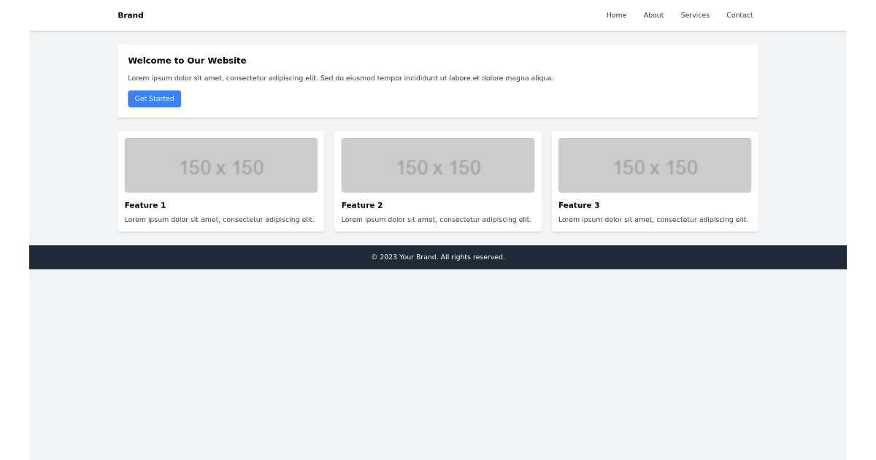Select the Feature 2 card title
The width and height of the screenshot is (876, 460).
pos(361,205)
